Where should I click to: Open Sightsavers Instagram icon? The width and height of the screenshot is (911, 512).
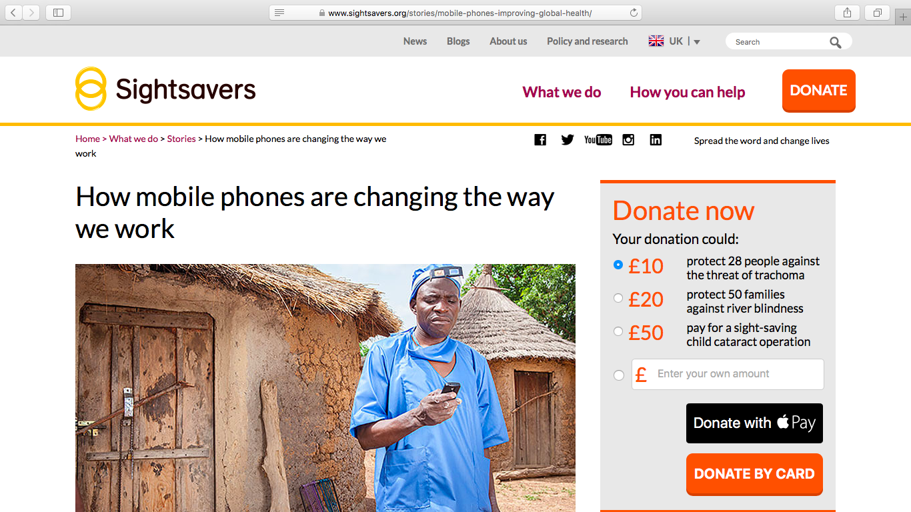[628, 140]
